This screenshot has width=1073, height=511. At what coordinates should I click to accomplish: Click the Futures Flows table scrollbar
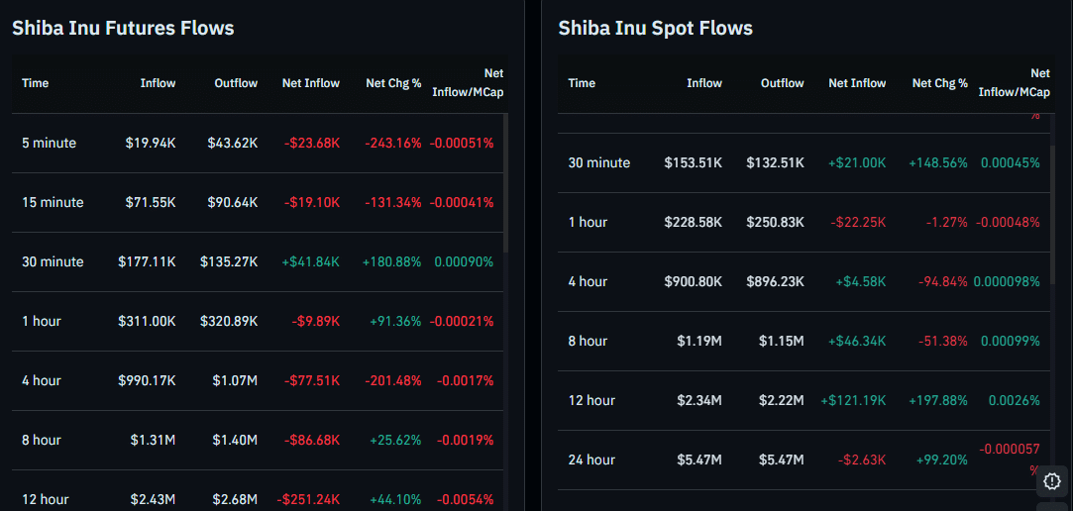(x=506, y=183)
